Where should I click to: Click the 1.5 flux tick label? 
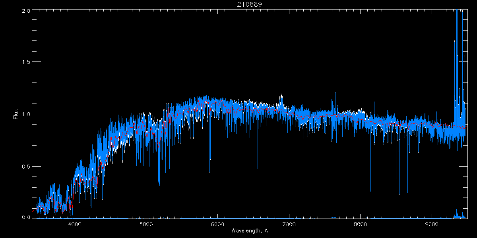26,62
